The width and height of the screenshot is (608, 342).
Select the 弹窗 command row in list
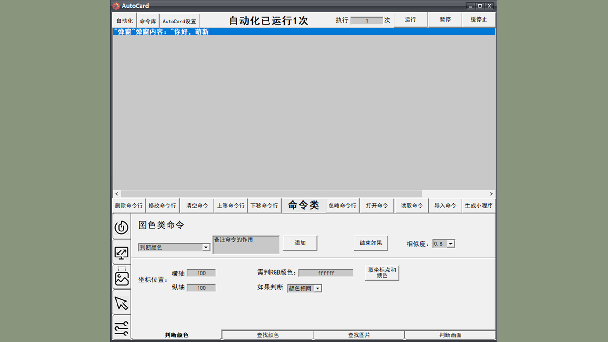[304, 32]
